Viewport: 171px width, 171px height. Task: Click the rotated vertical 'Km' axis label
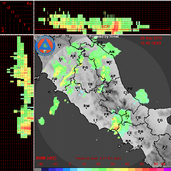3,30
